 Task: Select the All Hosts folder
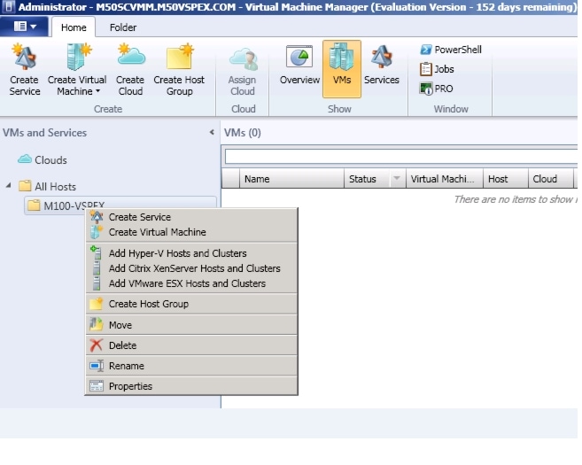click(48, 186)
